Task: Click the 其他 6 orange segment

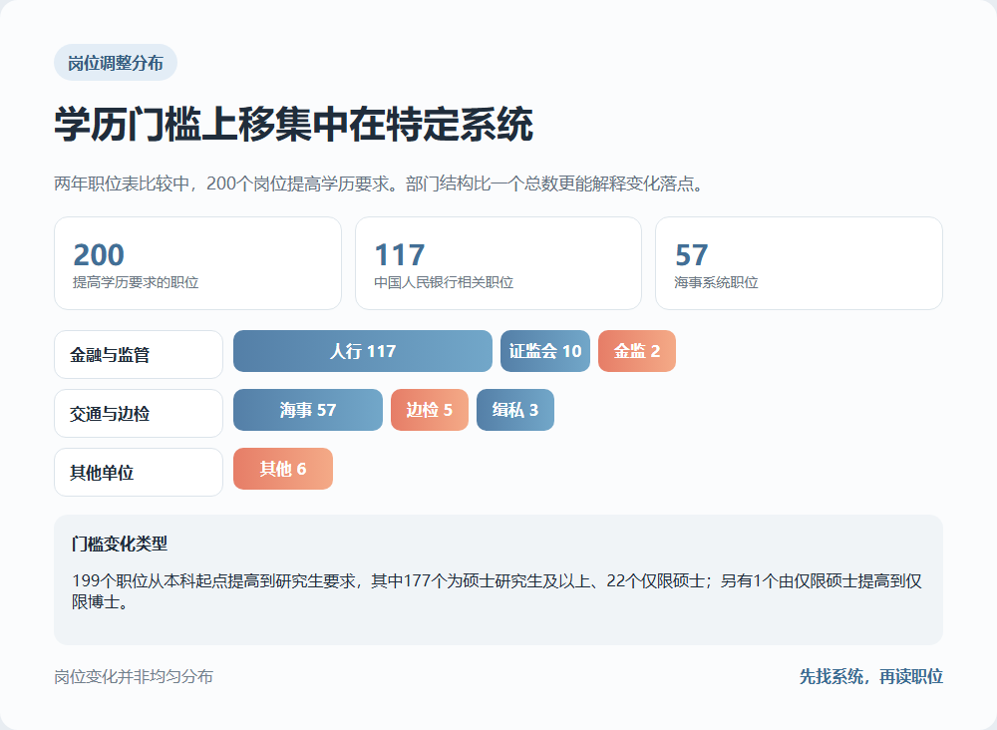Action: click(283, 469)
